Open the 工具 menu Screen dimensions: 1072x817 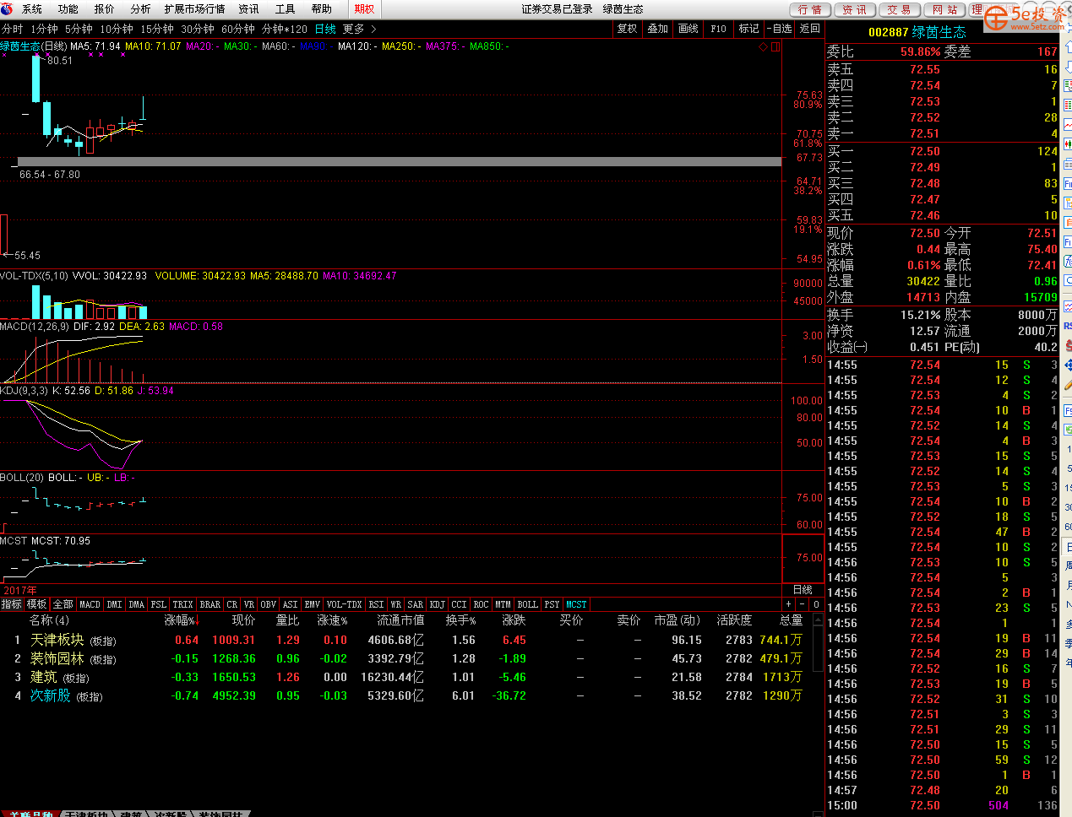[286, 9]
